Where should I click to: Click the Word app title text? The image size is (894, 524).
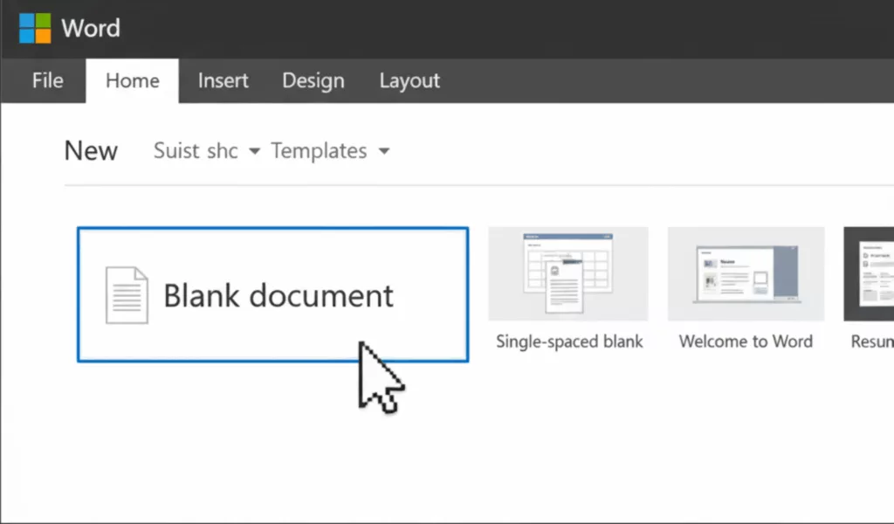[x=91, y=28]
